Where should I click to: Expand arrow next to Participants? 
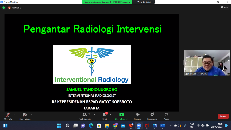click(x=94, y=115)
